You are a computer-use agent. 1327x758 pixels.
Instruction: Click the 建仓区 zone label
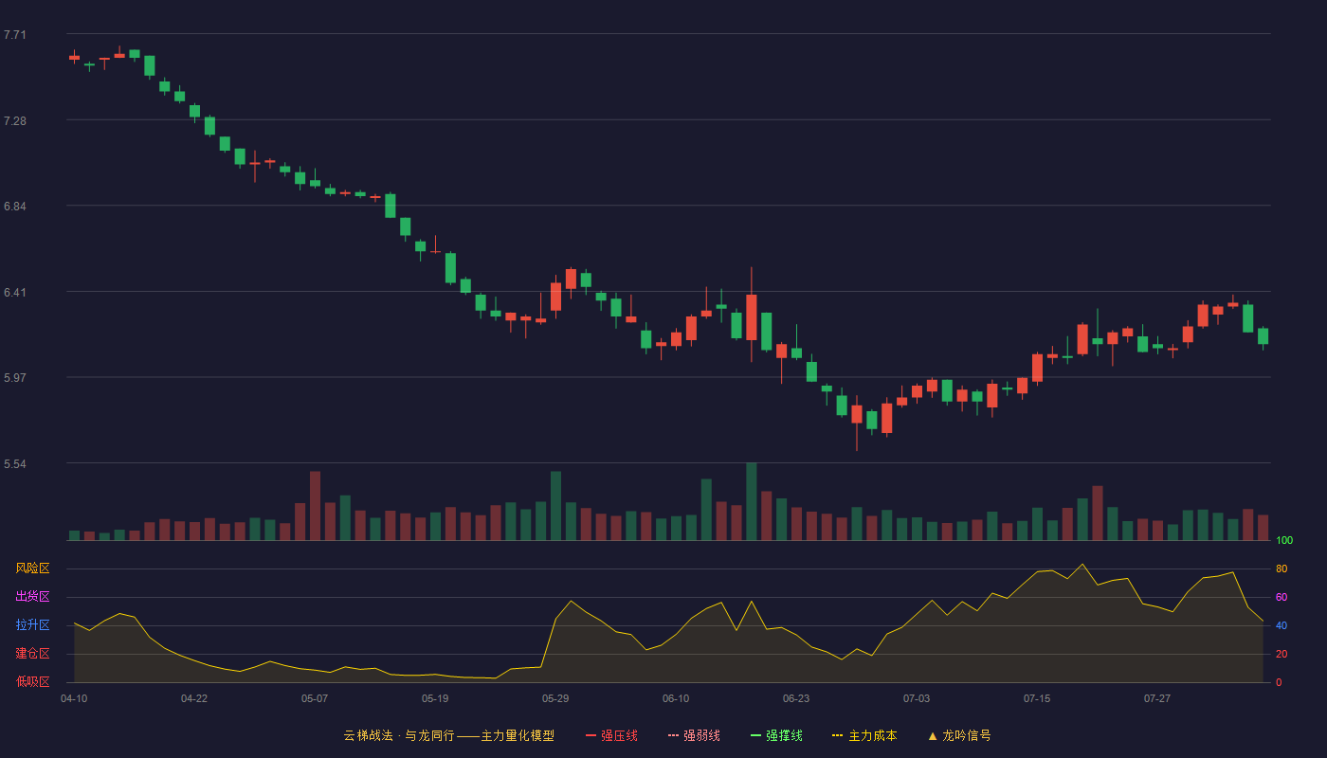coord(32,654)
